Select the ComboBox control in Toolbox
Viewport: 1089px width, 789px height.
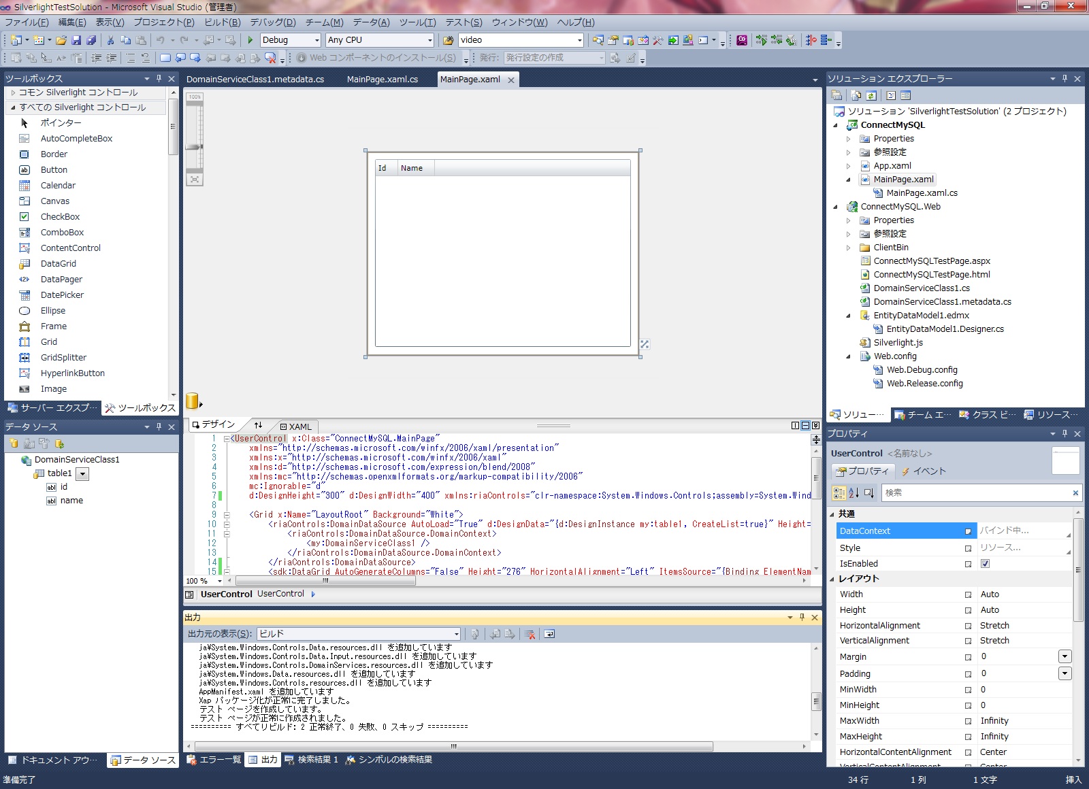click(62, 233)
